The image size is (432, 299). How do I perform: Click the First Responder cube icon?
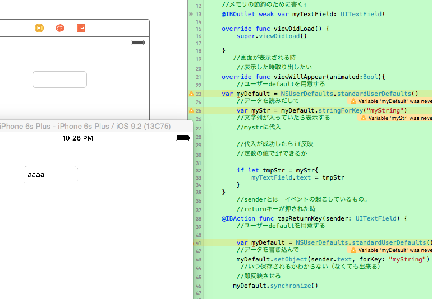[60, 28]
